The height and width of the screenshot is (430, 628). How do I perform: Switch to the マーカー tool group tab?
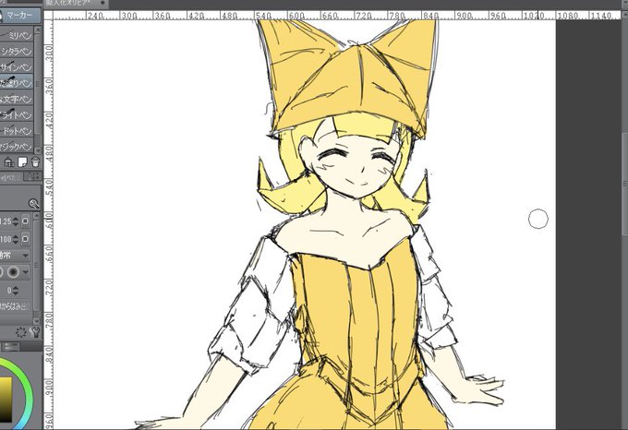click(19, 16)
